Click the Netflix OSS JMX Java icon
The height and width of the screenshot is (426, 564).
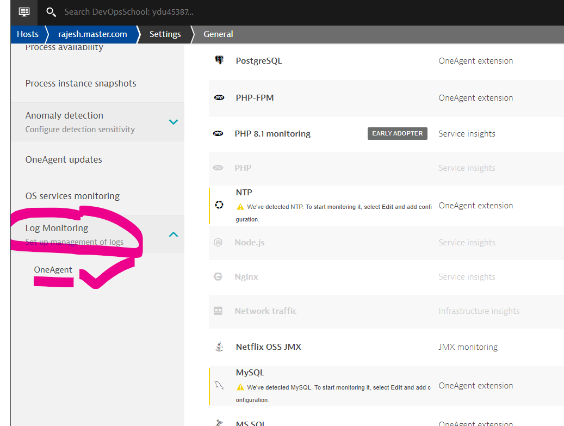(x=219, y=347)
